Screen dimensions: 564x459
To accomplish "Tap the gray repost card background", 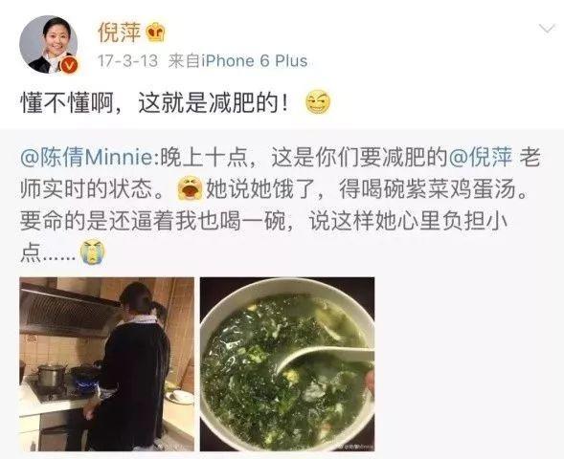I will (x=467, y=360).
